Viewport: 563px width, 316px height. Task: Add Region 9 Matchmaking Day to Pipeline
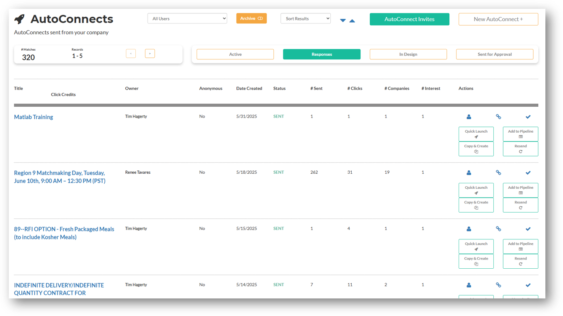point(521,190)
